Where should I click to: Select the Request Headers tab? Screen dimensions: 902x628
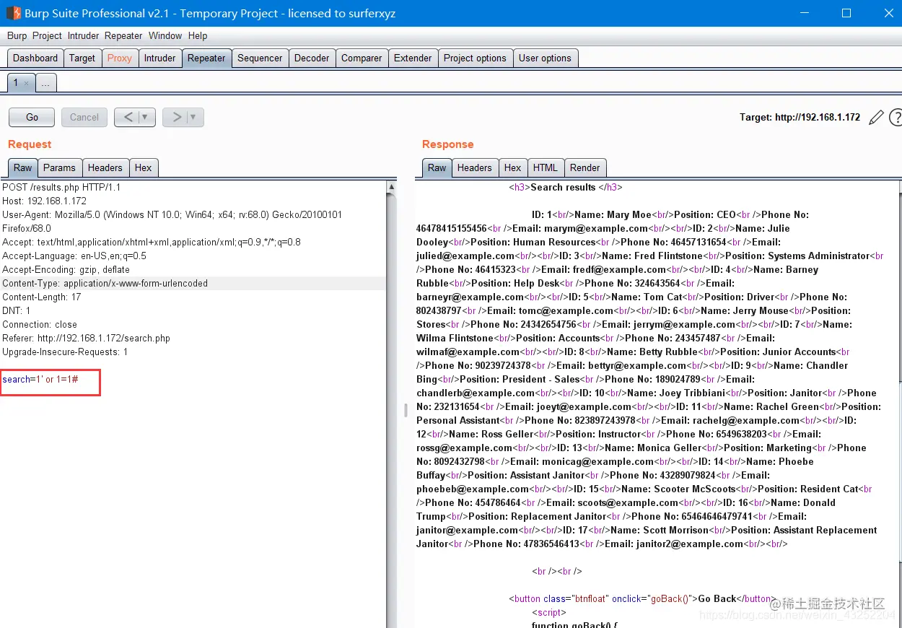pyautogui.click(x=105, y=167)
